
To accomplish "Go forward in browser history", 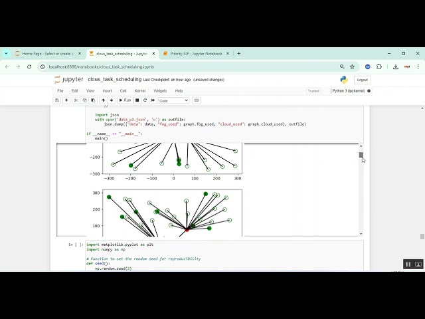I will [18, 66].
